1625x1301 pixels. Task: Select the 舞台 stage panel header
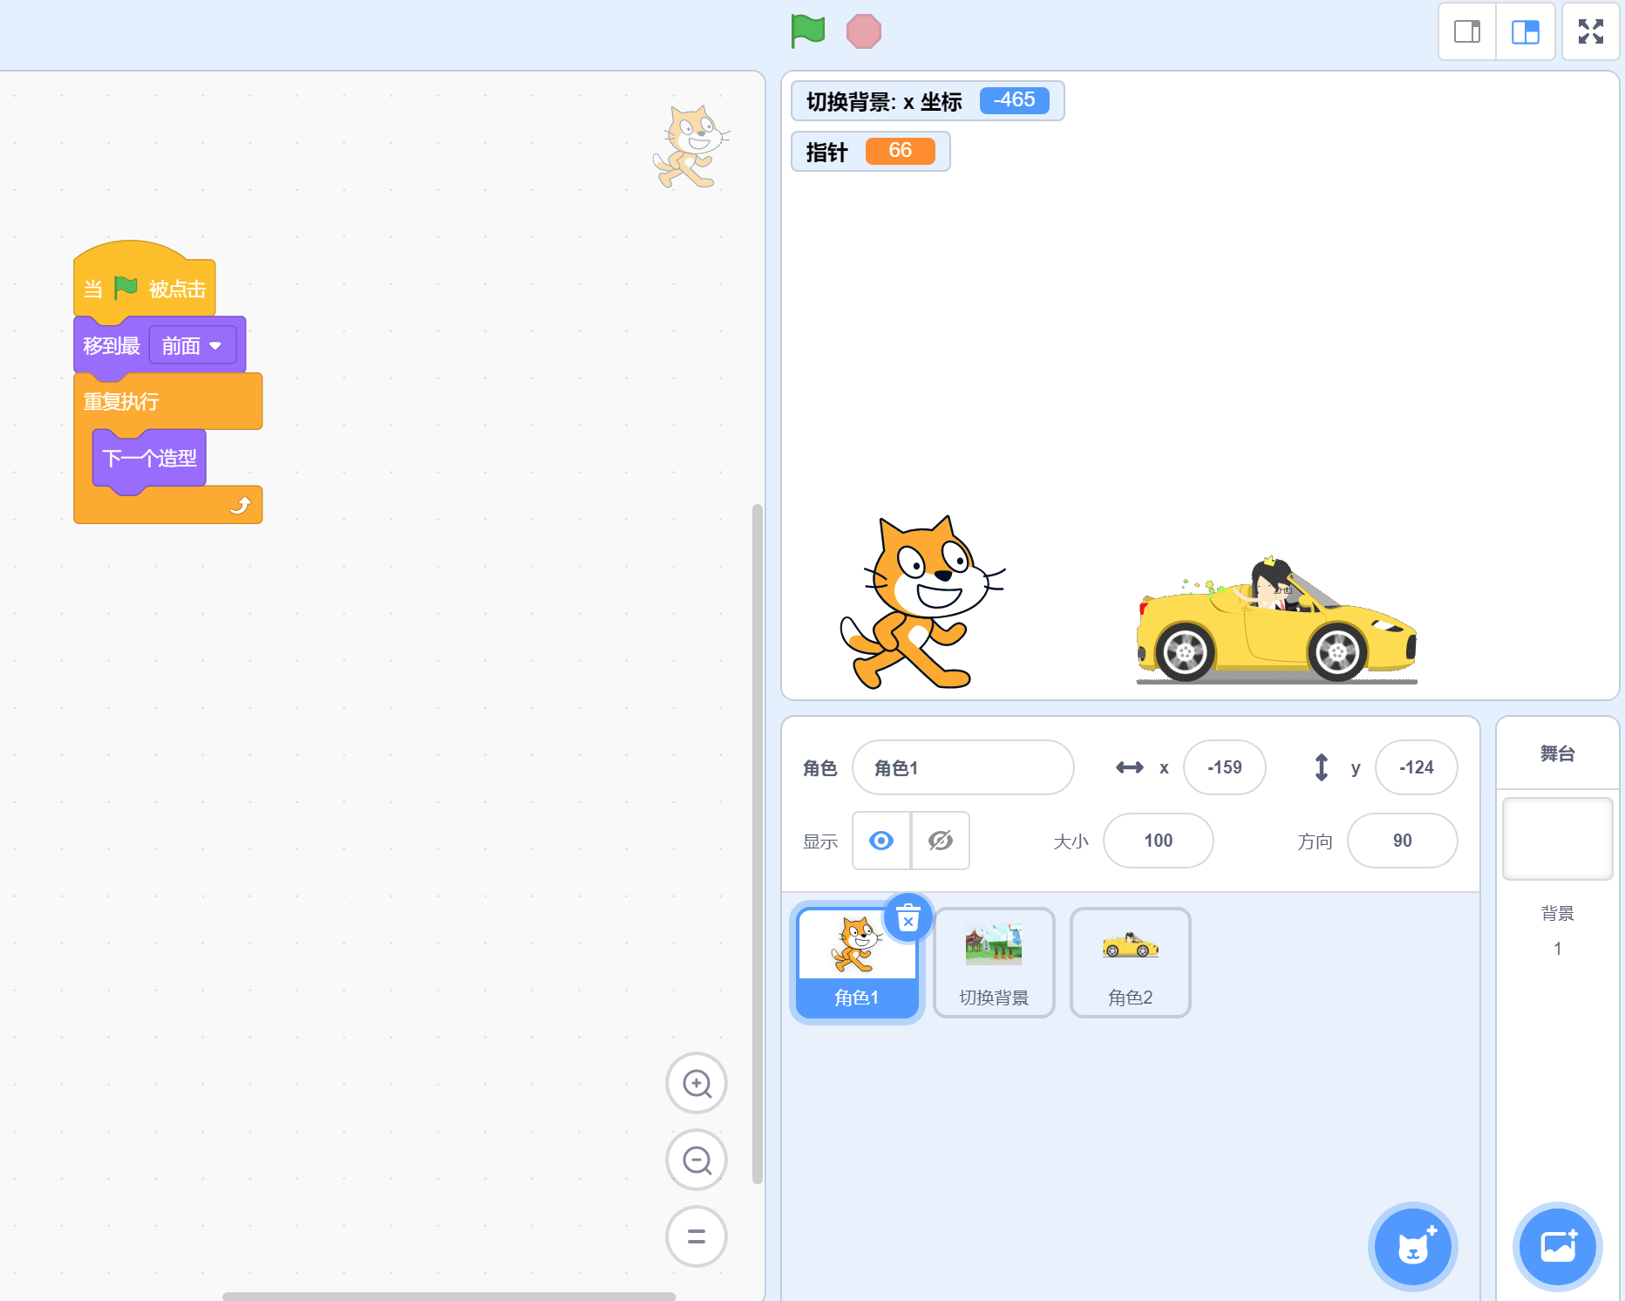[x=1558, y=753]
